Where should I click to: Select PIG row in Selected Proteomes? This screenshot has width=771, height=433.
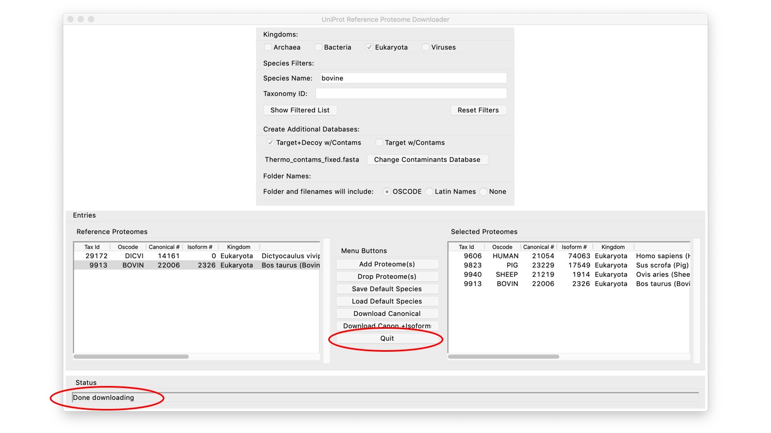click(569, 265)
